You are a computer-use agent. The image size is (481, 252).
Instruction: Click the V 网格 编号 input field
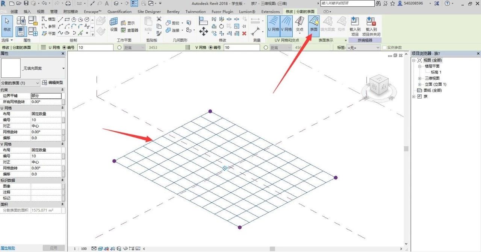point(242,47)
